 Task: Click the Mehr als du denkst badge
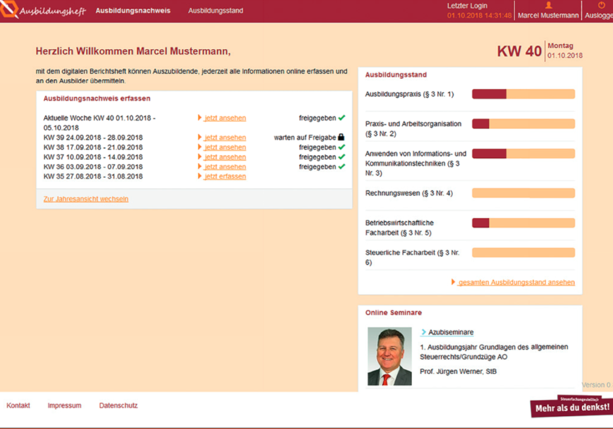tap(571, 406)
